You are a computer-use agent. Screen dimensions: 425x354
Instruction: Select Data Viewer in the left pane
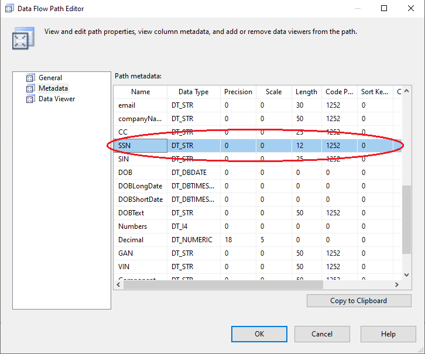pos(57,99)
